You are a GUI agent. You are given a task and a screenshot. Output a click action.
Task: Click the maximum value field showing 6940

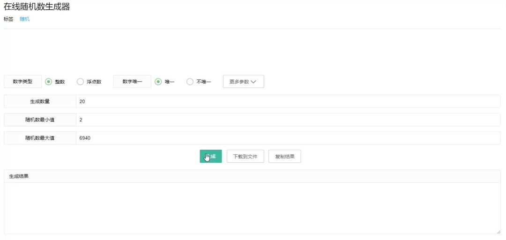(288, 138)
